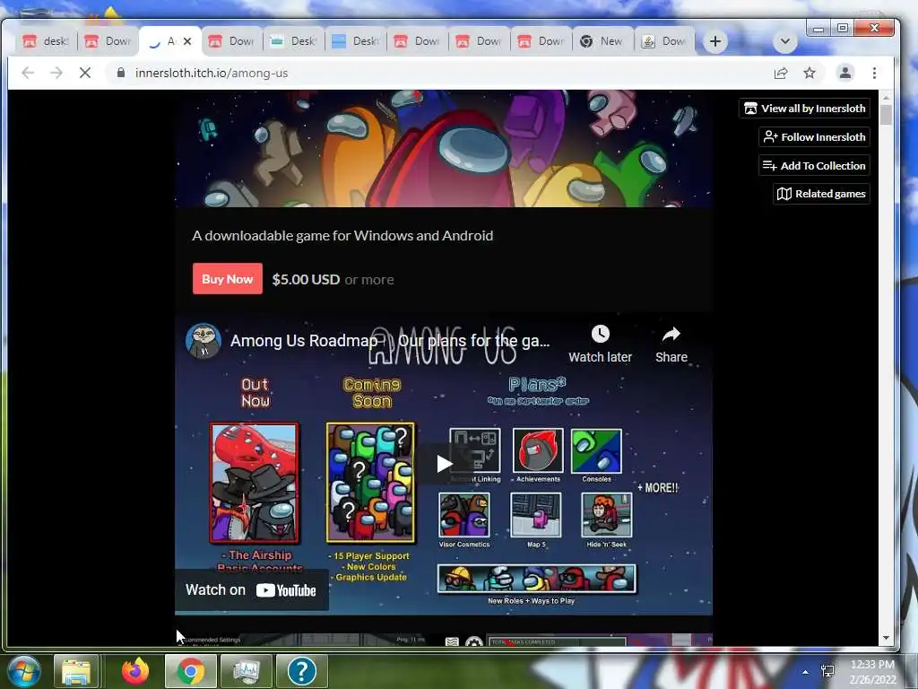The image size is (918, 689).
Task: Click Watch on YouTube
Action: [x=251, y=590]
